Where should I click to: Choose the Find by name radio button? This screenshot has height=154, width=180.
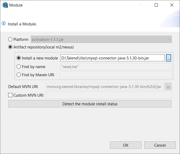(x=19, y=67)
